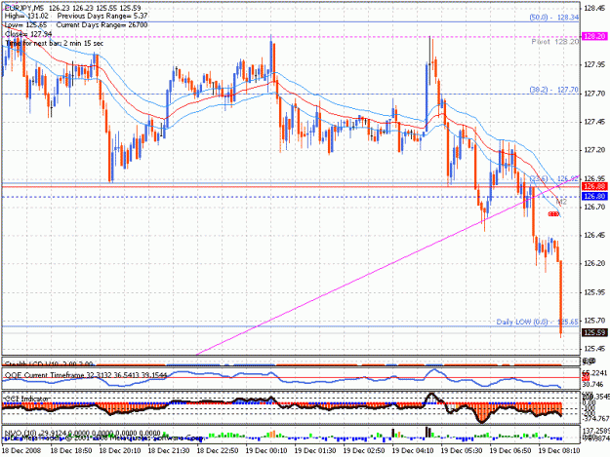The width and height of the screenshot is (610, 457).
Task: Click 'Current Days Range= 26700' text
Action: point(102,25)
